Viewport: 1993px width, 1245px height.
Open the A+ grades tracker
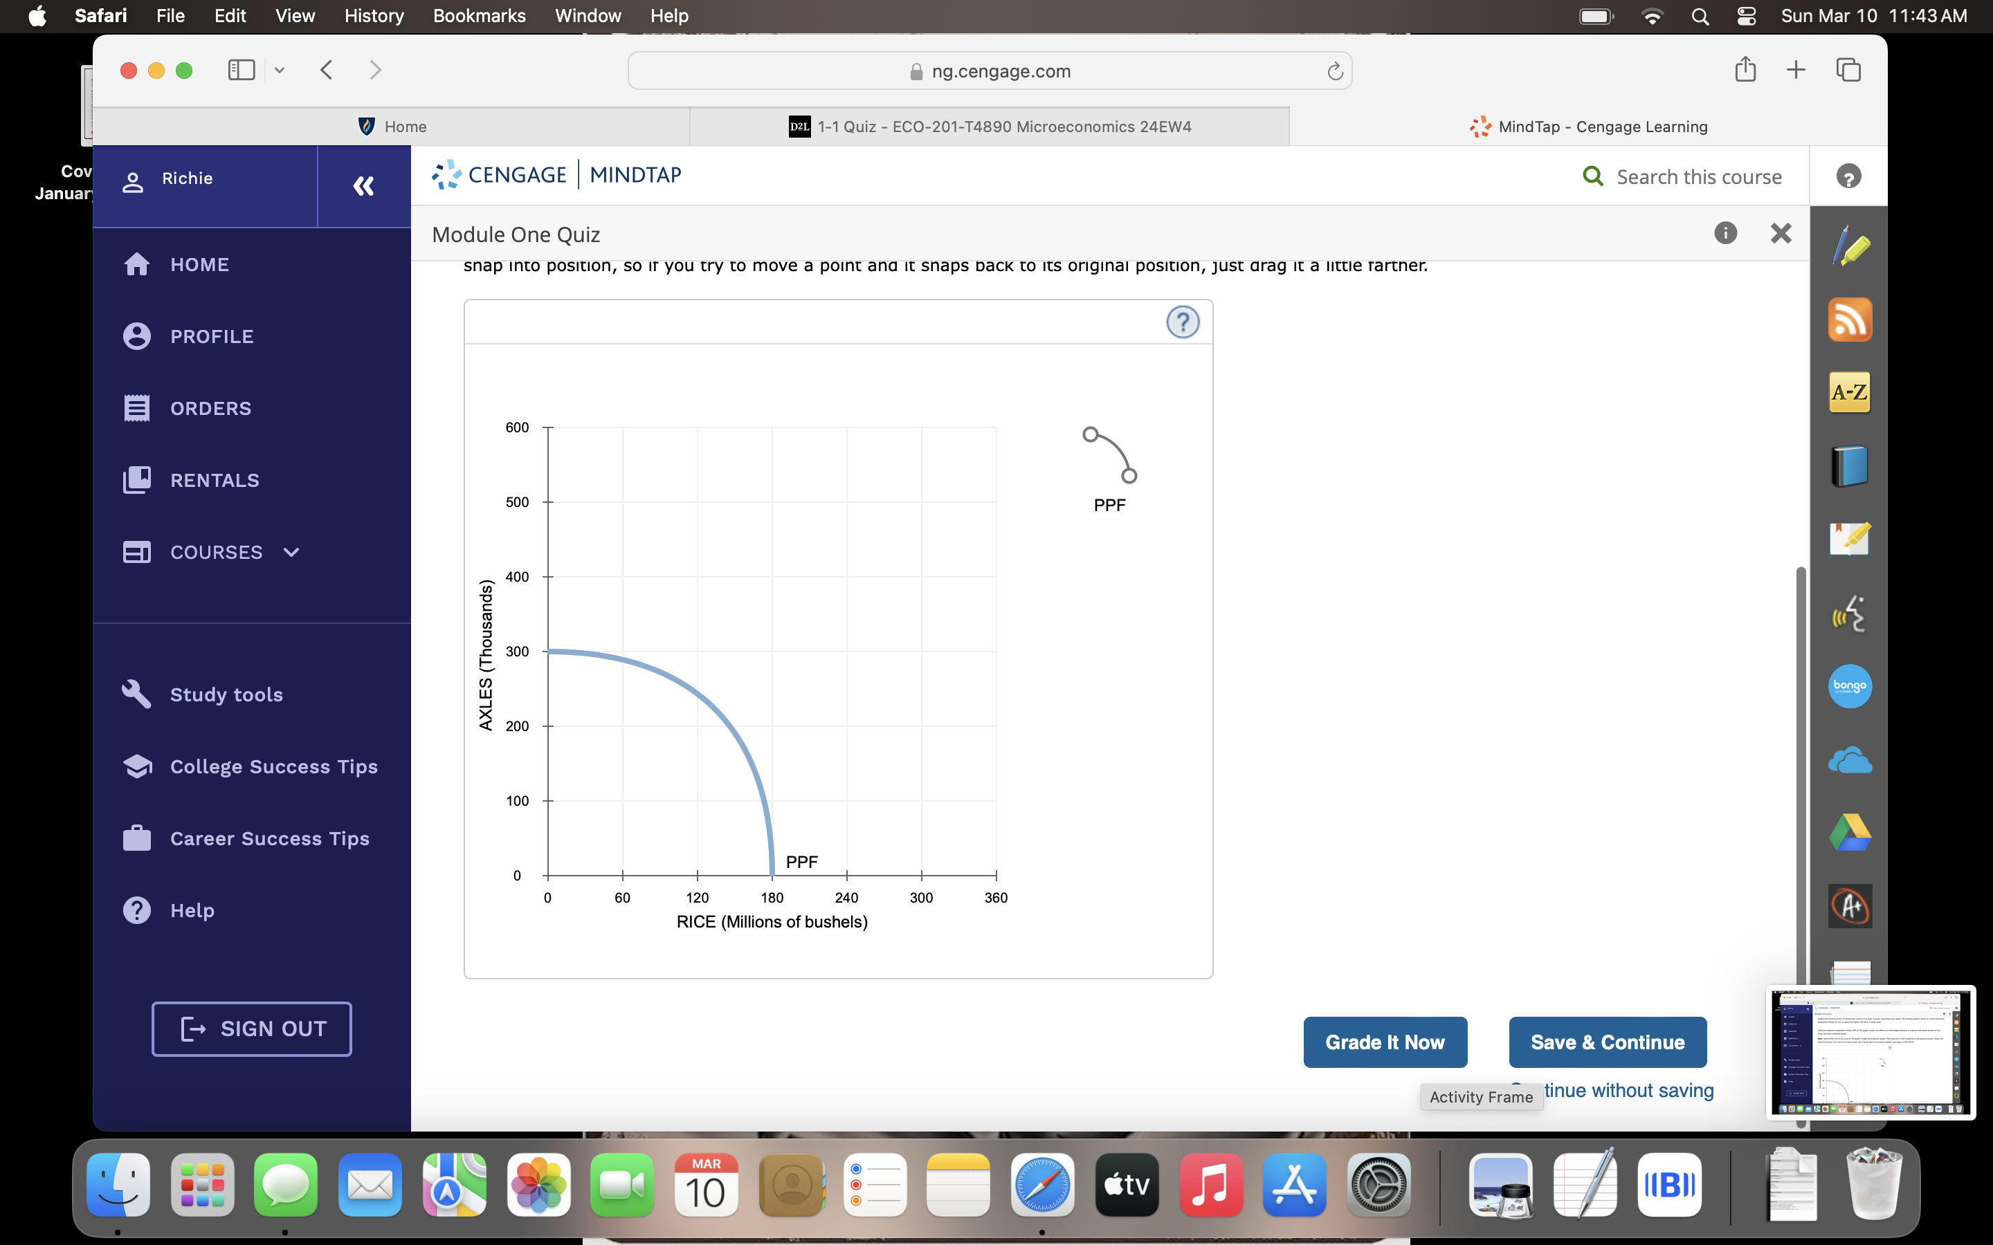click(1850, 905)
